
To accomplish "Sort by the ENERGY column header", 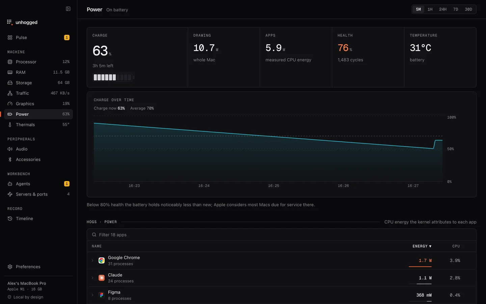I will point(422,246).
